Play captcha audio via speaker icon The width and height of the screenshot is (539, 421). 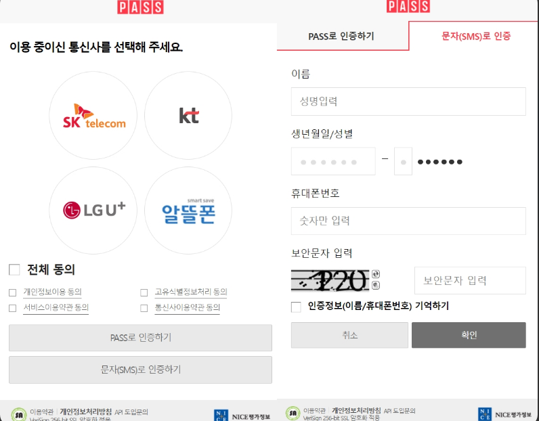(x=376, y=285)
